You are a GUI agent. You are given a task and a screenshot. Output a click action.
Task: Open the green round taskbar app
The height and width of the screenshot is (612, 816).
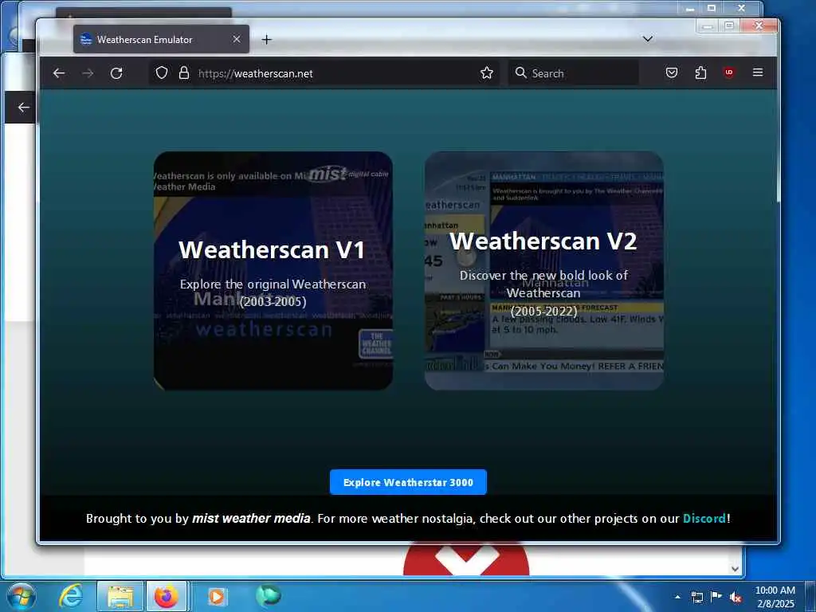[268, 595]
